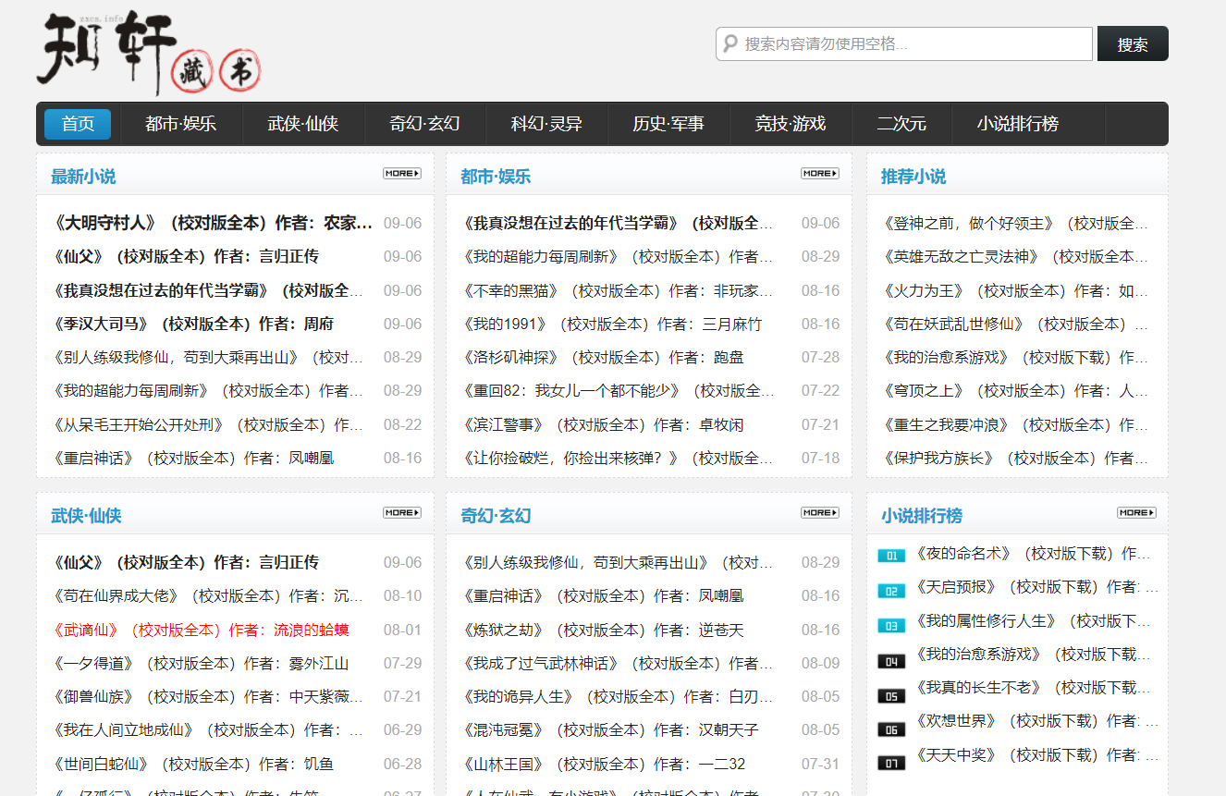
Task: Open 《苟在仙界成大佬》 link
Action: tap(209, 595)
